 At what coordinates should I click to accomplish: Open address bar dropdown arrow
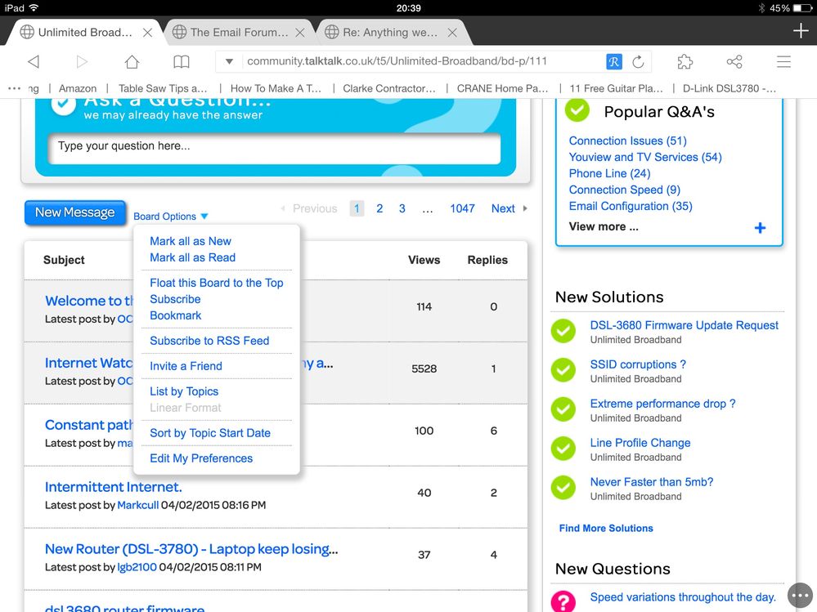(229, 62)
